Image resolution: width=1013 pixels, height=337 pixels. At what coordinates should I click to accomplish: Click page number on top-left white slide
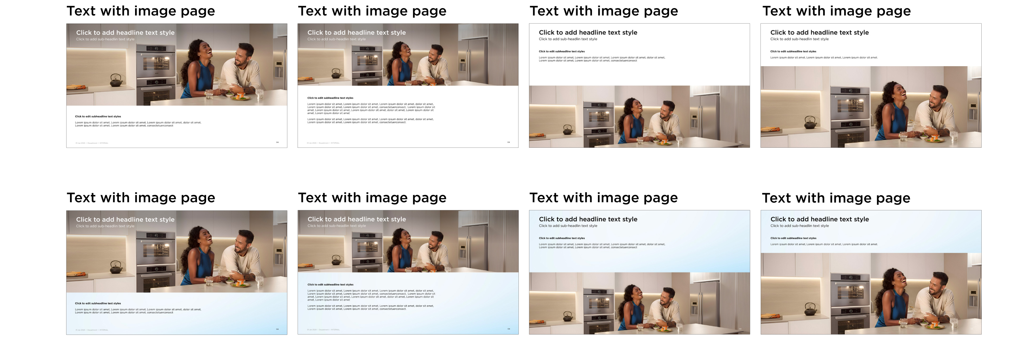(x=277, y=142)
